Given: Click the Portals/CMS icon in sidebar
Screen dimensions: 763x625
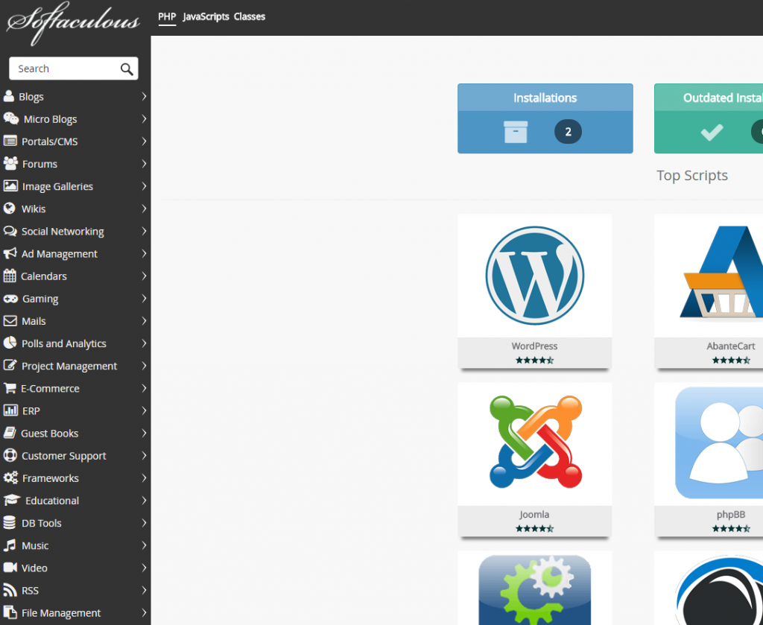Looking at the screenshot, I should 10,141.
